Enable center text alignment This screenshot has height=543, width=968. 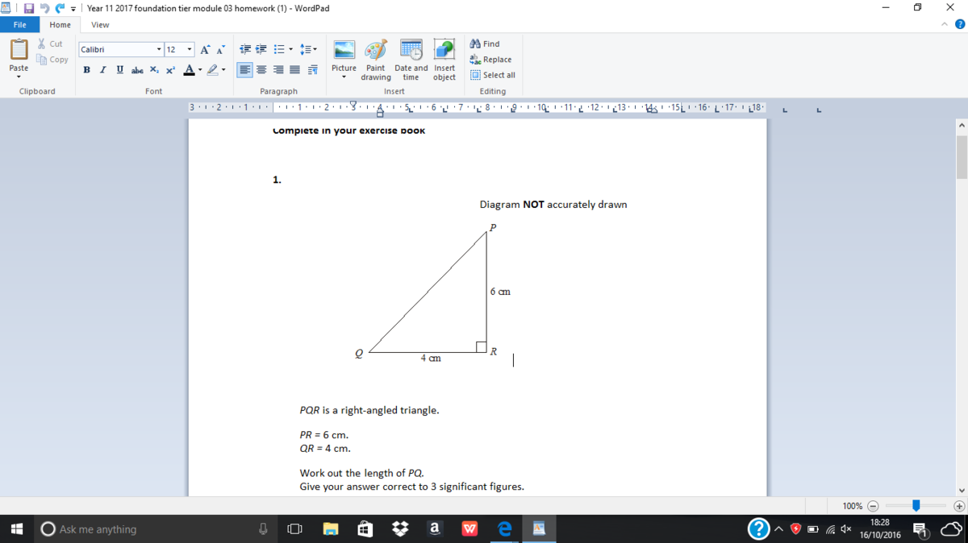coord(261,70)
